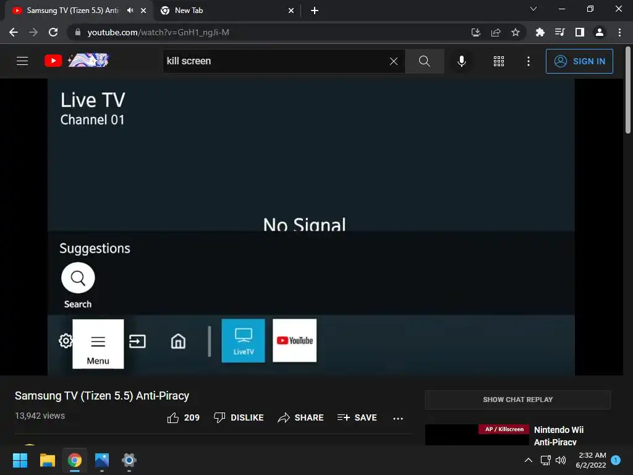Screen dimensions: 633x475
Task: Click the search magnifier button
Action: [x=424, y=61]
